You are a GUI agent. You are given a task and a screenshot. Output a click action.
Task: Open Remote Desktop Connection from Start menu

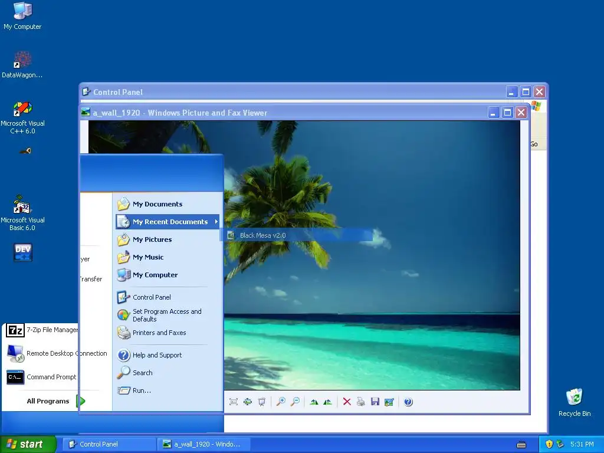57,354
